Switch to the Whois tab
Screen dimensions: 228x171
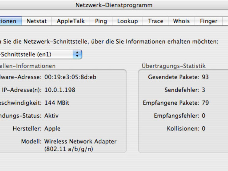tap(181, 21)
